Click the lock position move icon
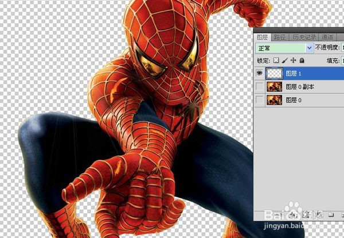 coord(293,60)
